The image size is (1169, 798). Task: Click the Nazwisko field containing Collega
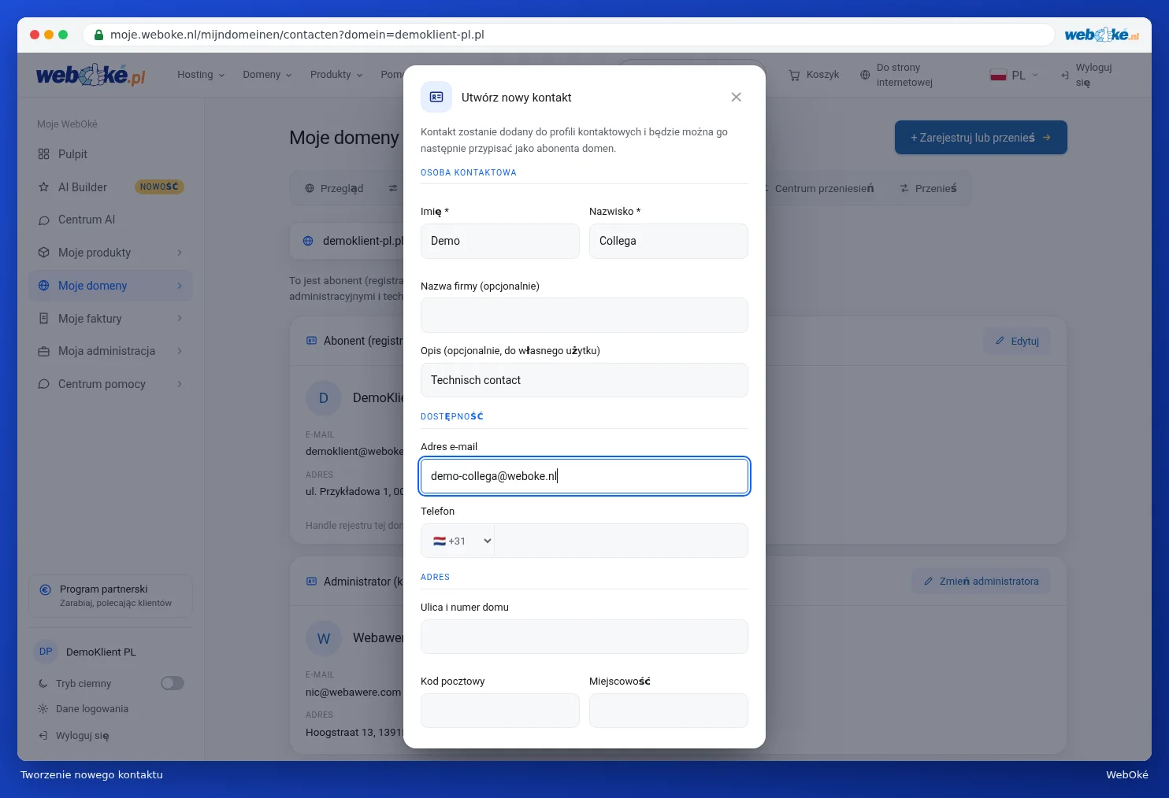click(x=669, y=241)
